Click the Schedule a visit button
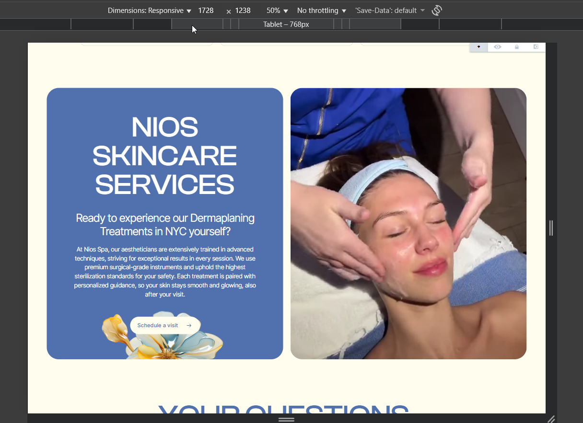Viewport: 583px width, 423px height. click(165, 325)
